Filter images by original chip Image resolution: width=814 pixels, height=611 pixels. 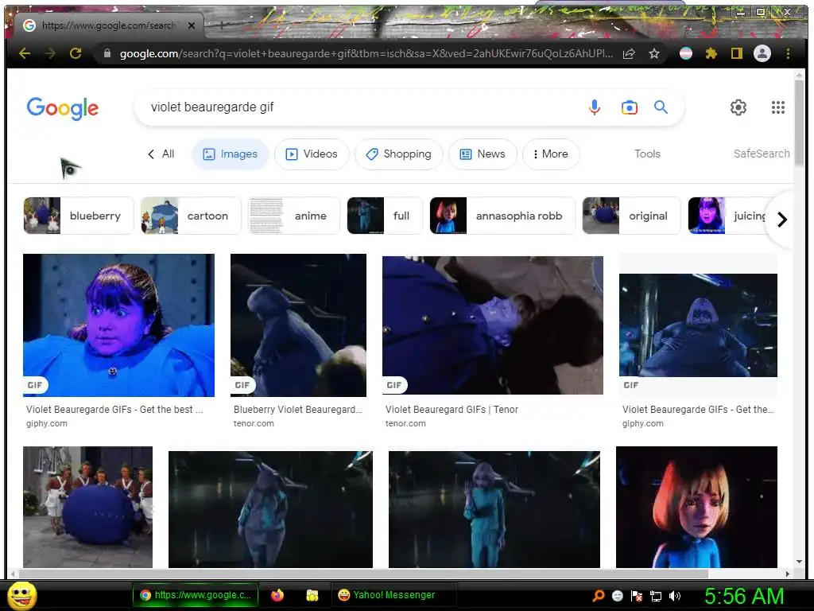pyautogui.click(x=631, y=216)
